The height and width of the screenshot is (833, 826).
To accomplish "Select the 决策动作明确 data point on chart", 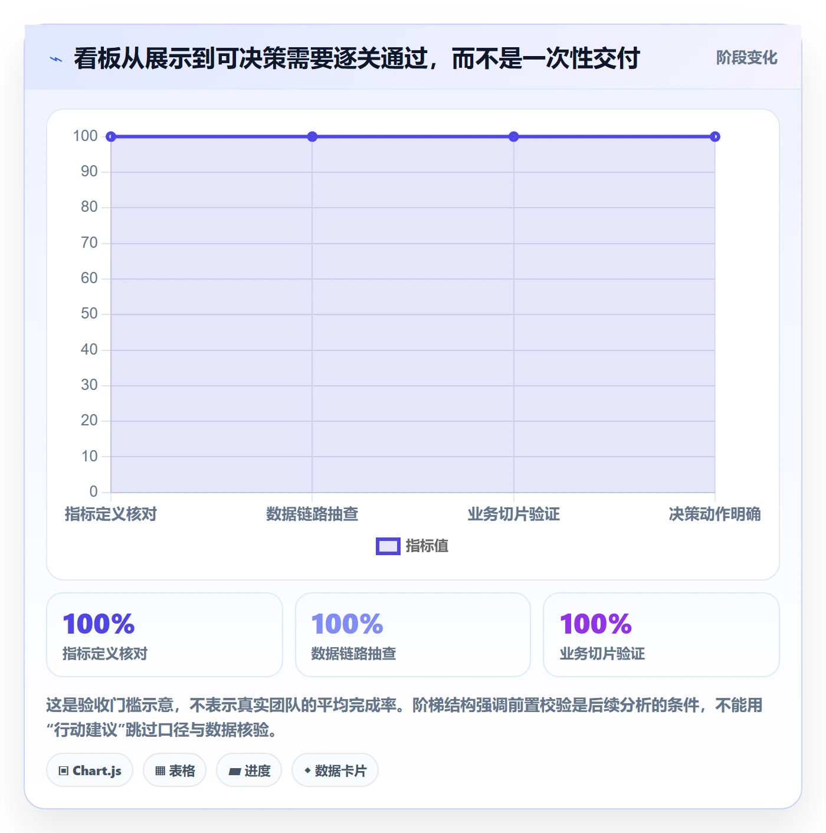I will coord(715,137).
